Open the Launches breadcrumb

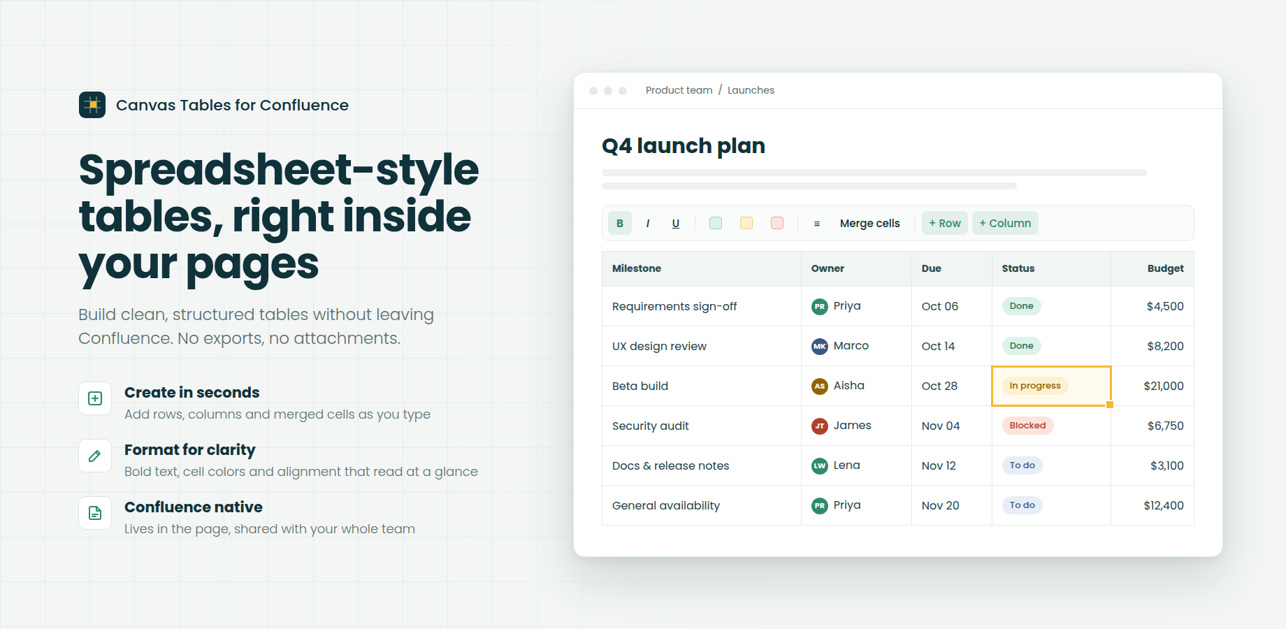tap(751, 90)
